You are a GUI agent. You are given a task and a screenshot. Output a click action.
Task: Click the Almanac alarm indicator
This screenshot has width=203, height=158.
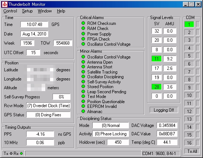[83, 111]
